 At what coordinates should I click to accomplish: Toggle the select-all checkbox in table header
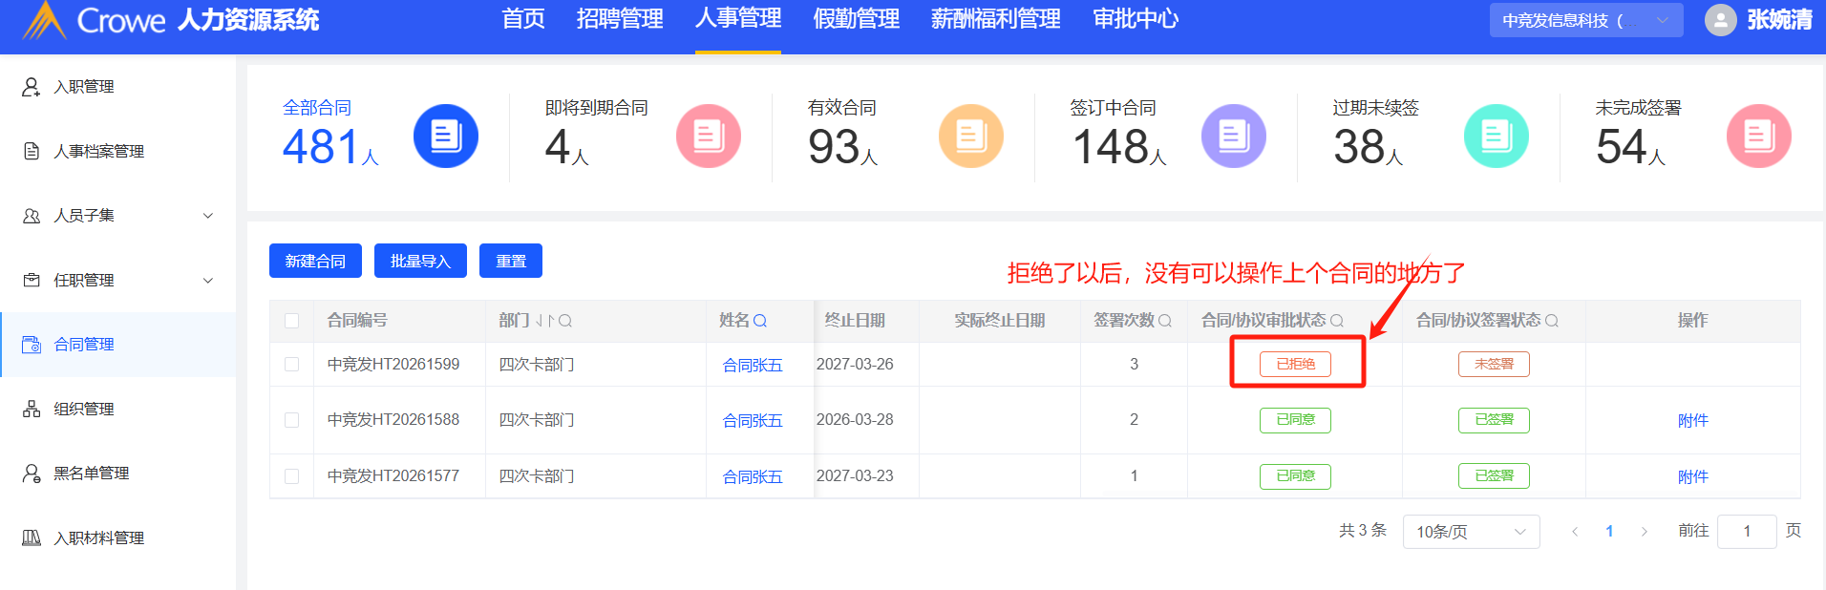click(292, 321)
